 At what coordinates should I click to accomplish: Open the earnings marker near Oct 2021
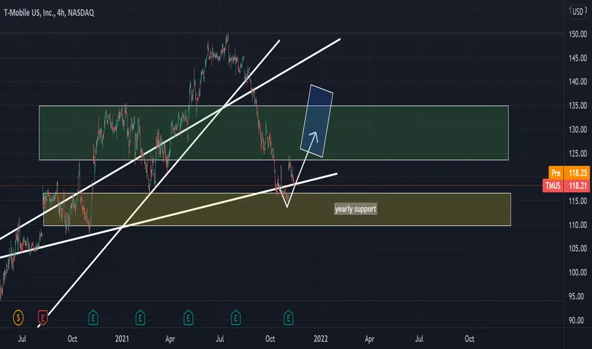(288, 318)
